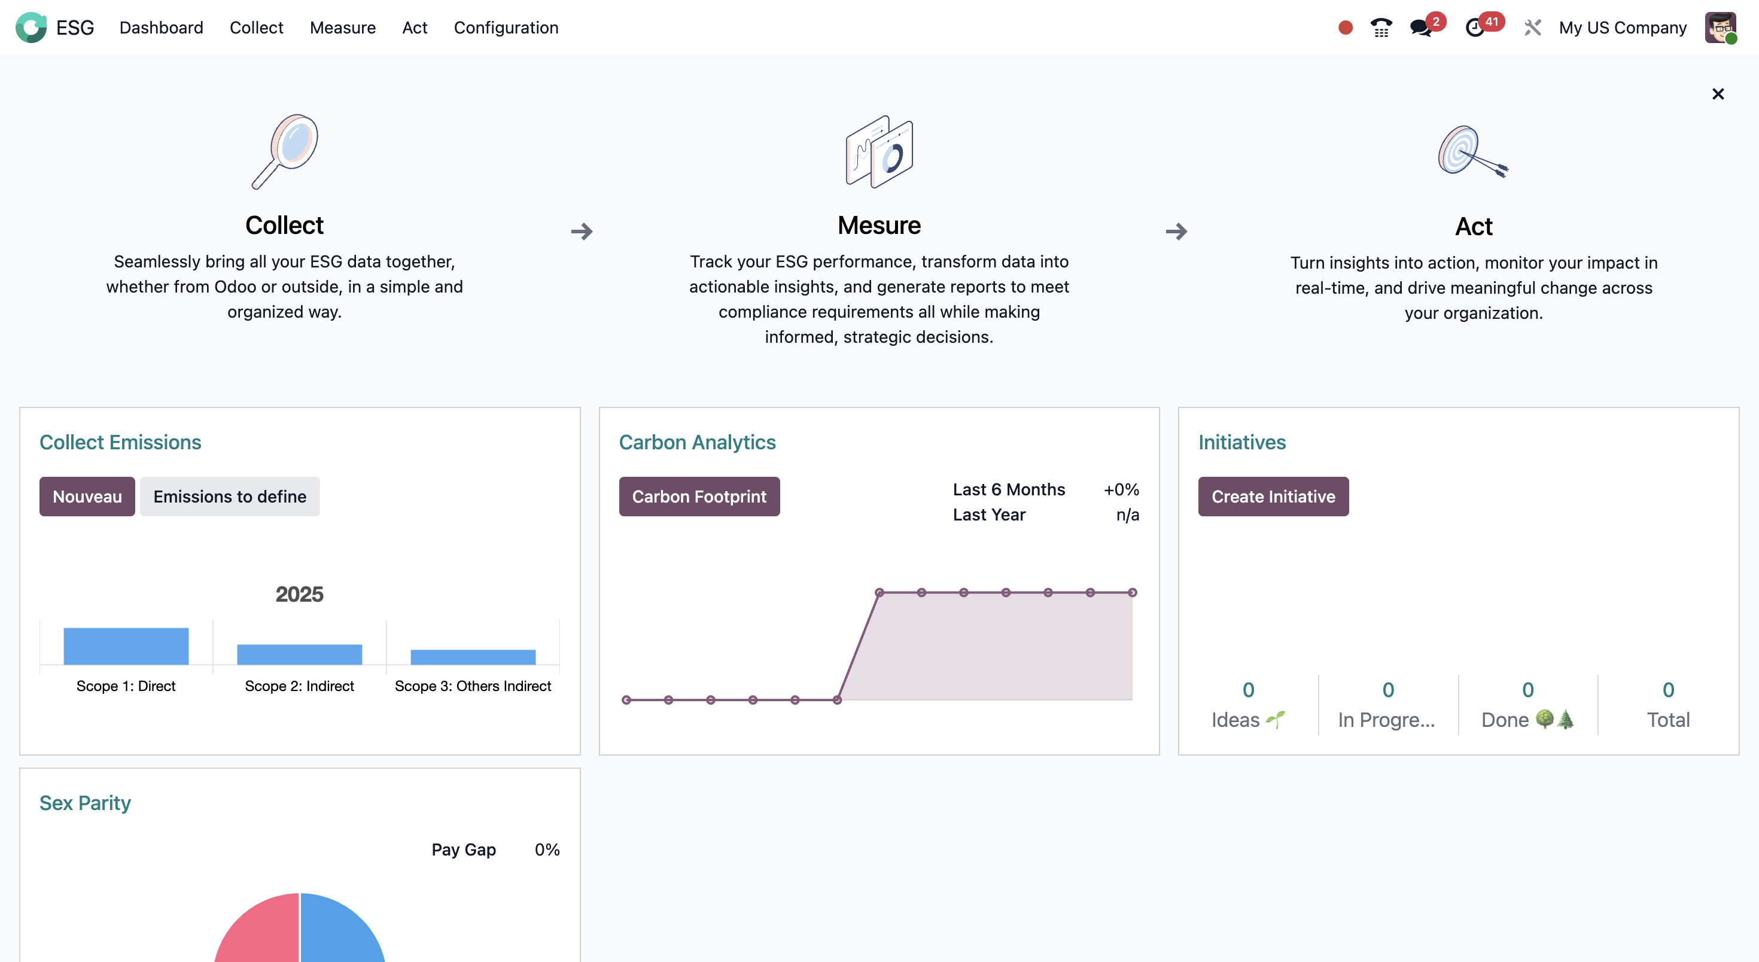The width and height of the screenshot is (1759, 962).
Task: Click the pink pie chart segment
Action: click(263, 932)
